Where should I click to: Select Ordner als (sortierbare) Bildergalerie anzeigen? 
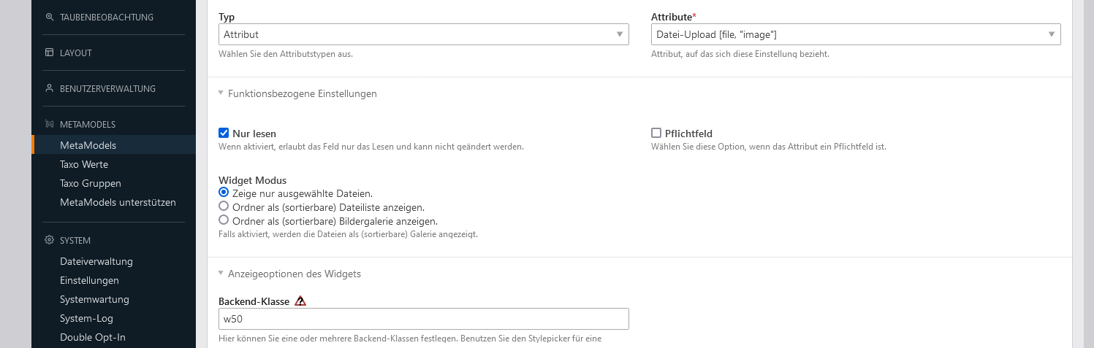[224, 220]
